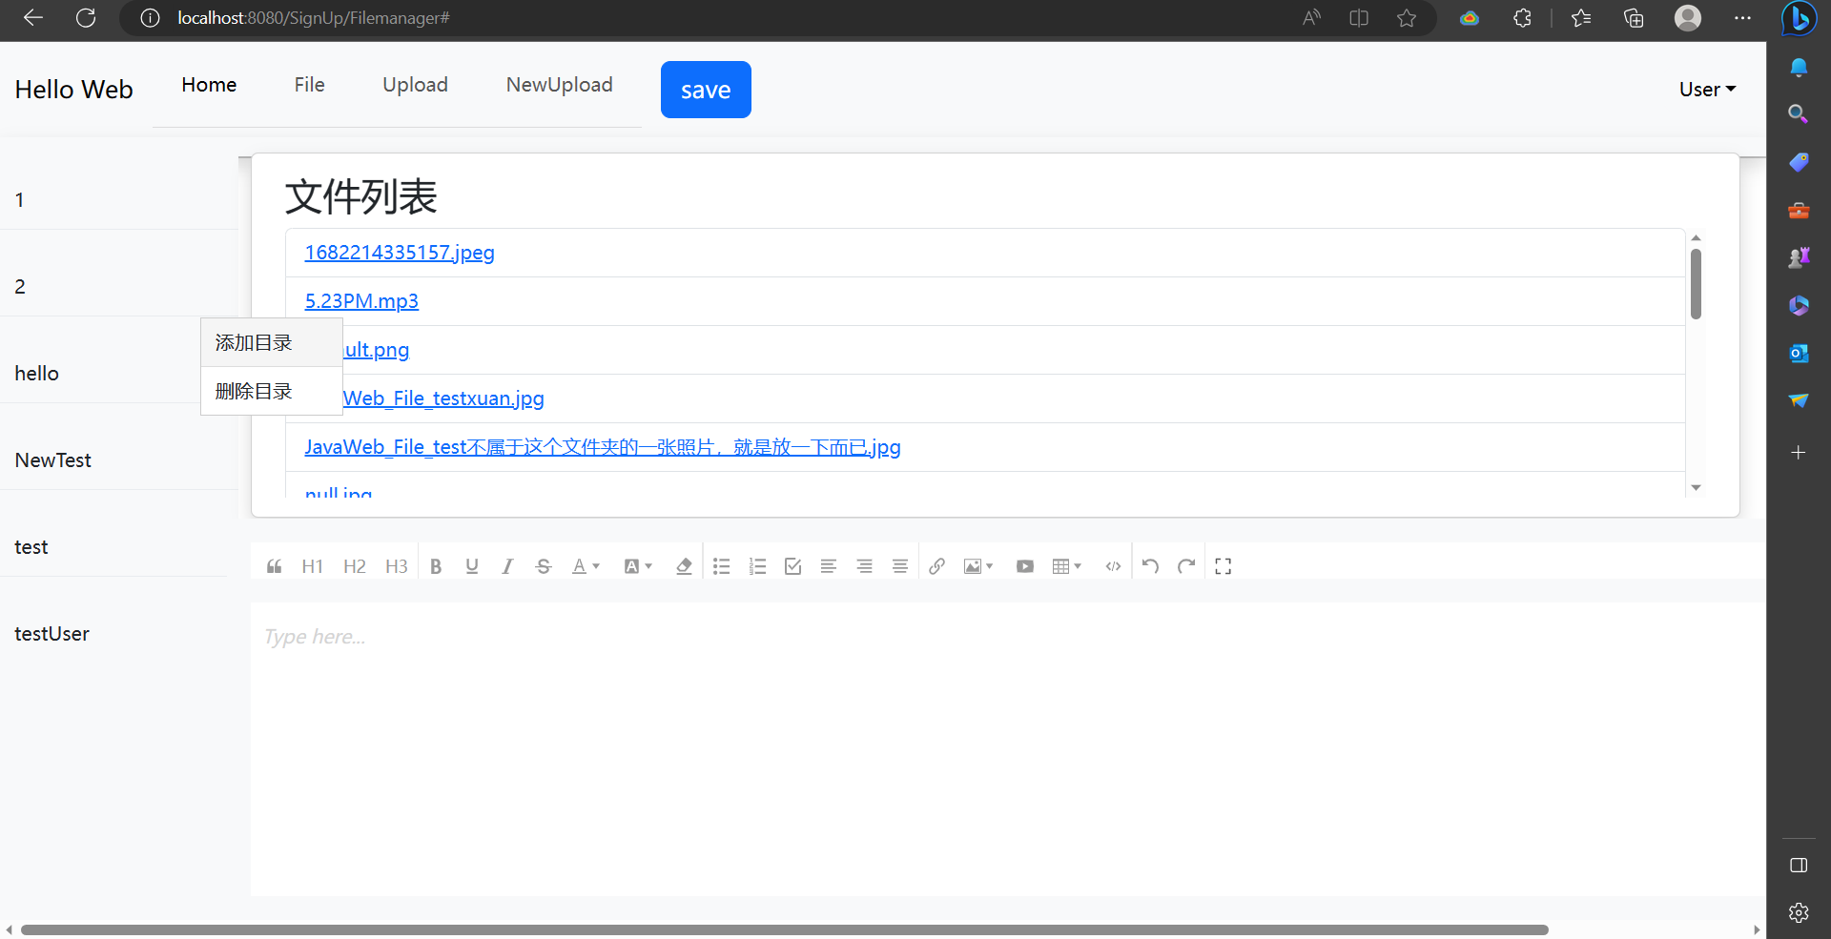The height and width of the screenshot is (939, 1831).
Task: Open file 5.23PM.mp3
Action: pyautogui.click(x=361, y=301)
